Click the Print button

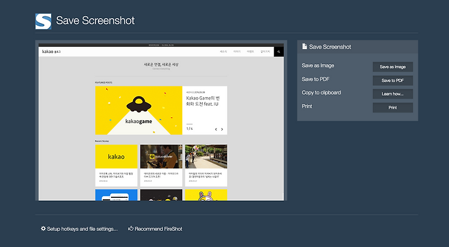393,108
